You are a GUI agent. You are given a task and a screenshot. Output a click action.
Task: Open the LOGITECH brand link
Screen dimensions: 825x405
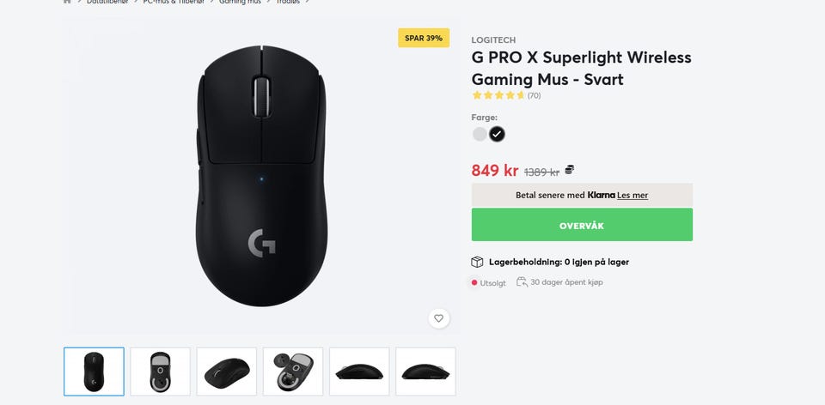pyautogui.click(x=493, y=40)
